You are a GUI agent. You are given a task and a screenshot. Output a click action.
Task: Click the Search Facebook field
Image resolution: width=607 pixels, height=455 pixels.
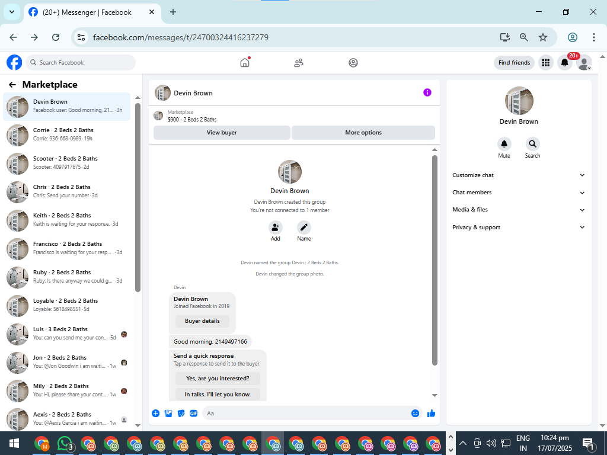pyautogui.click(x=81, y=63)
